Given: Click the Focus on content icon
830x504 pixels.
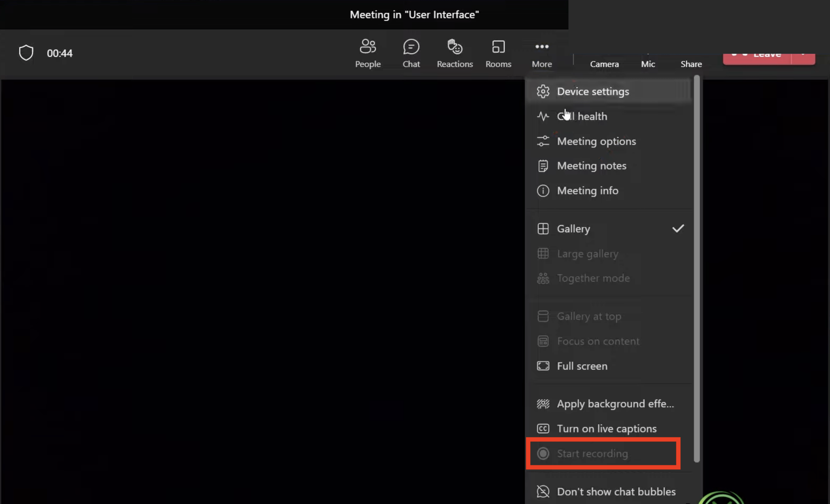Looking at the screenshot, I should point(543,341).
